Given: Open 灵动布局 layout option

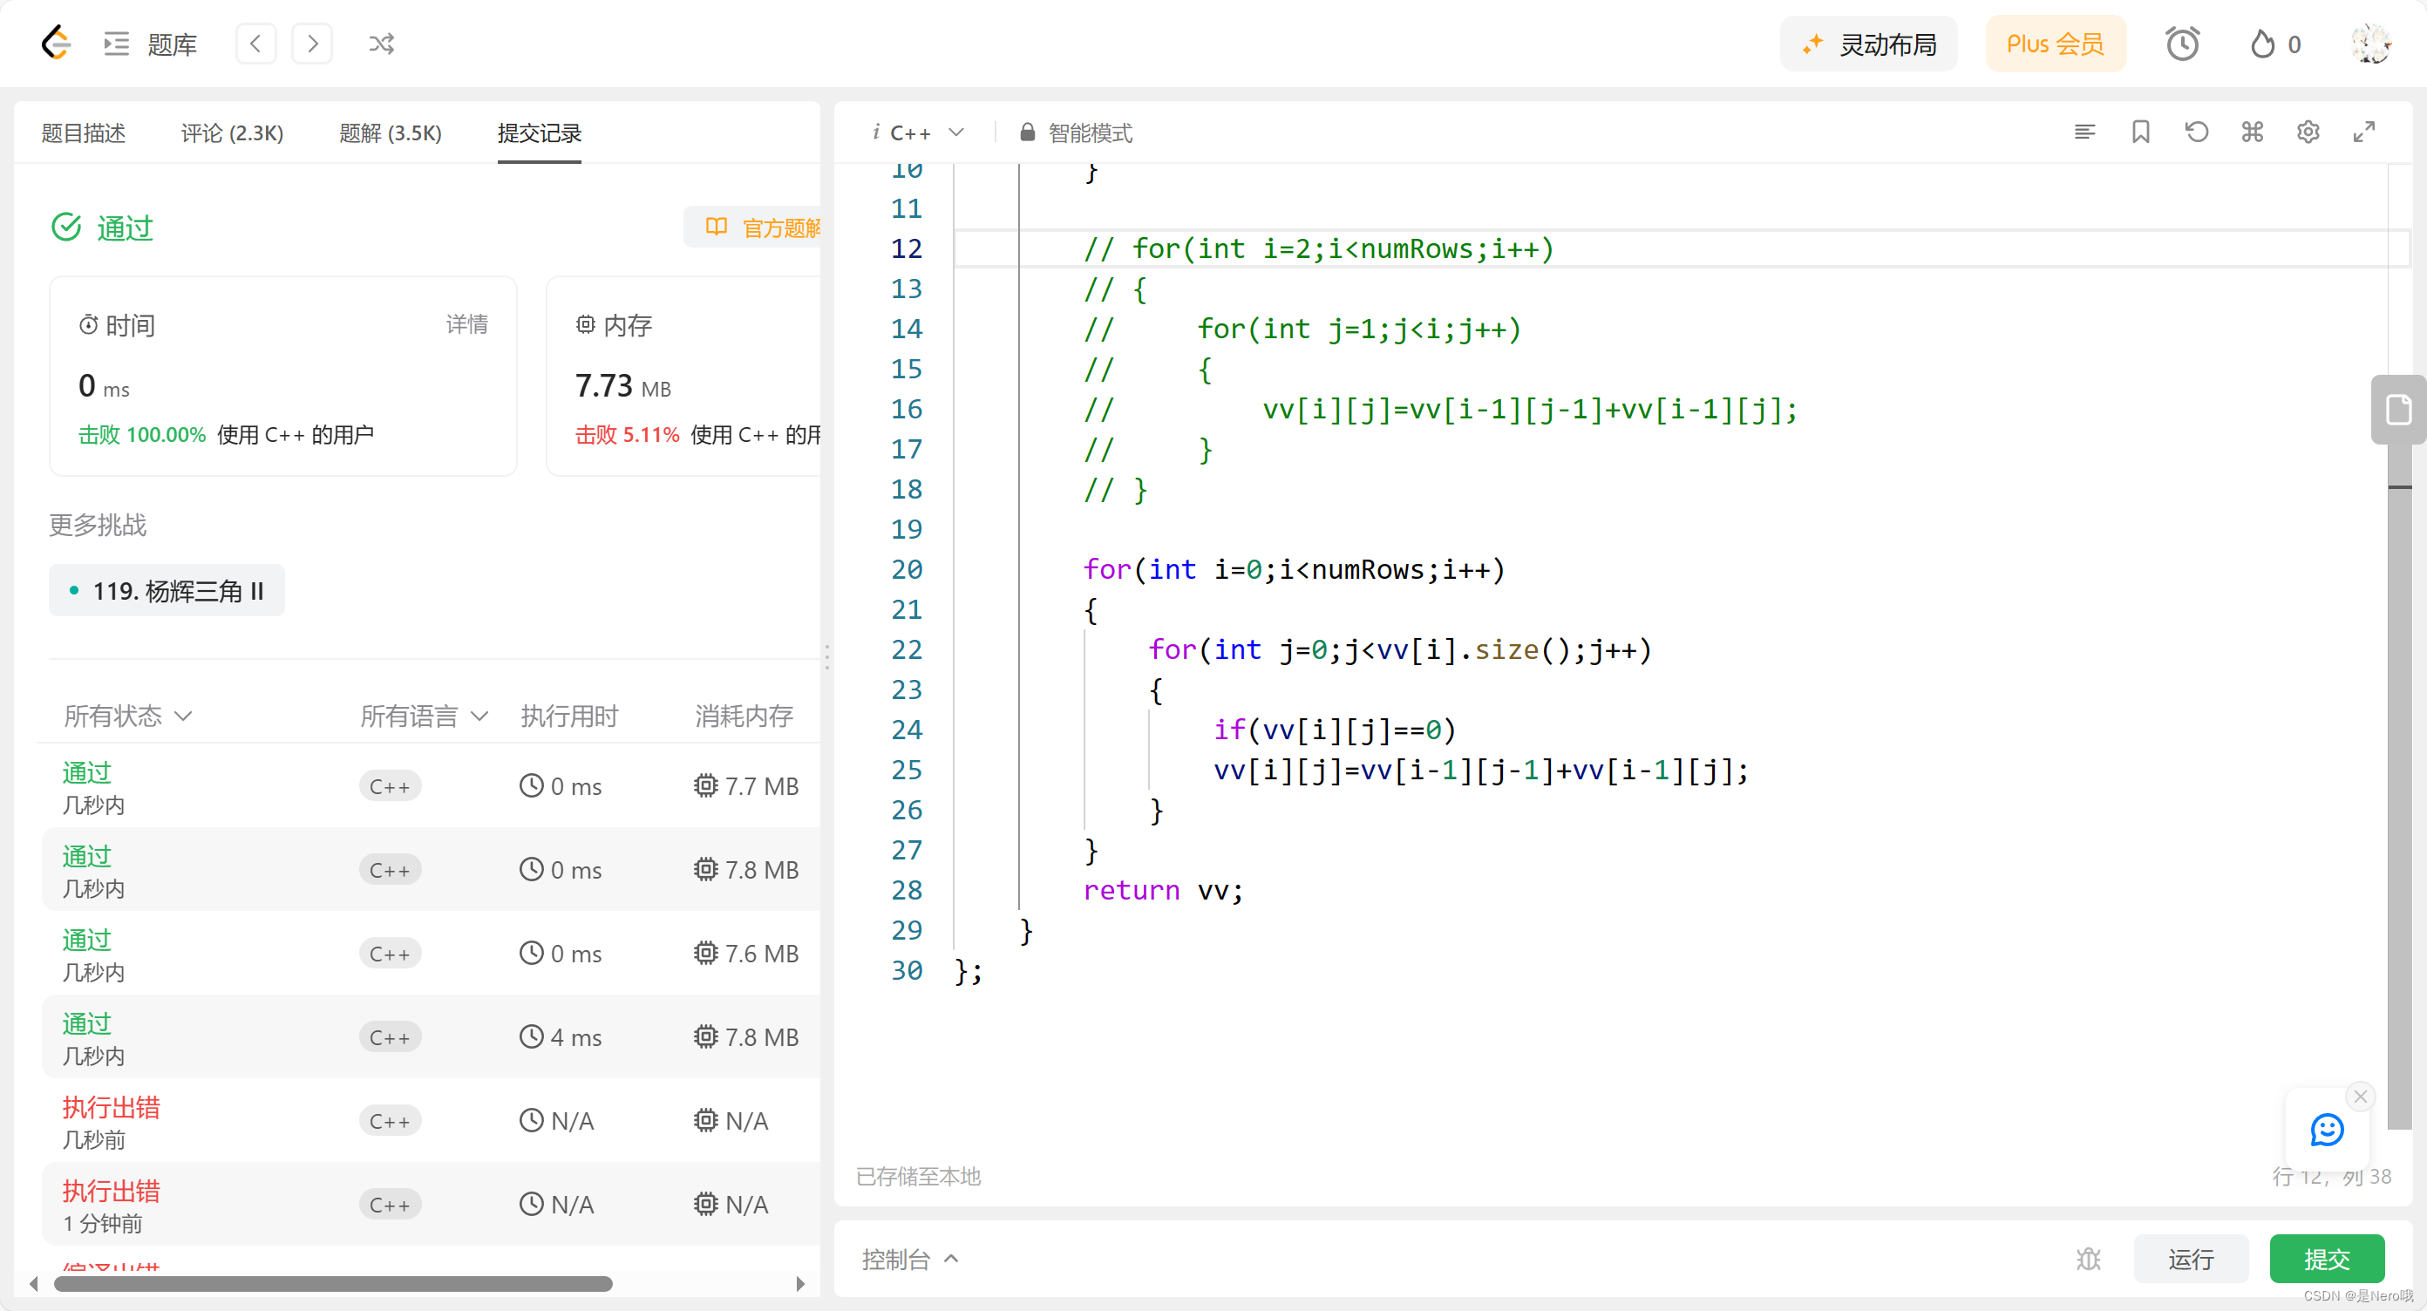Looking at the screenshot, I should (1868, 44).
